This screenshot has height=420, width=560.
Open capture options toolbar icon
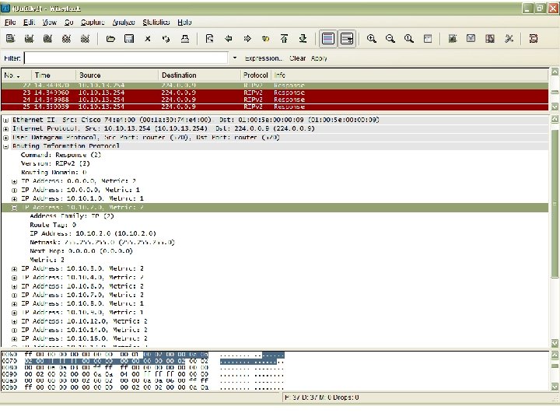pyautogui.click(x=29, y=39)
